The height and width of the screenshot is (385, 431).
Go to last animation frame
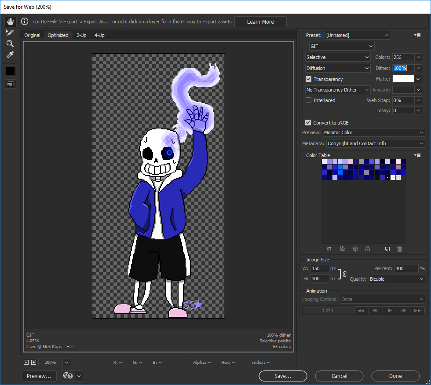[417, 310]
